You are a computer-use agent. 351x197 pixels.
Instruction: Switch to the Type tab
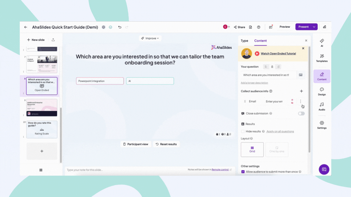[244, 41]
